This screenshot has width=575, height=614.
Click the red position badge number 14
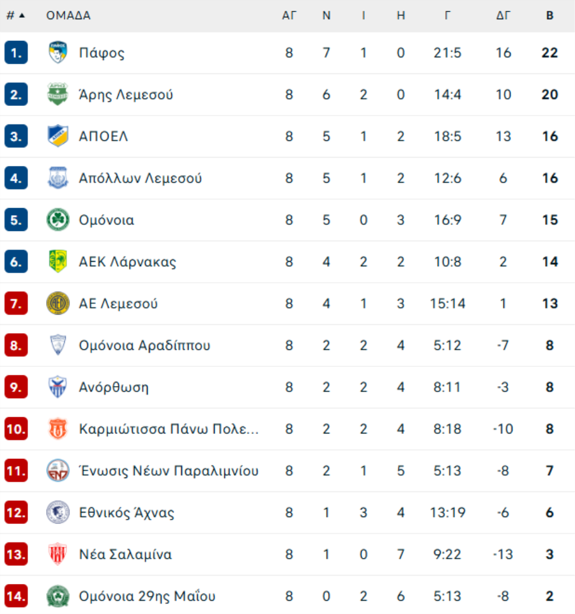(x=16, y=596)
